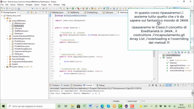
Task: Open the Navigate menu
Action: (29, 5)
